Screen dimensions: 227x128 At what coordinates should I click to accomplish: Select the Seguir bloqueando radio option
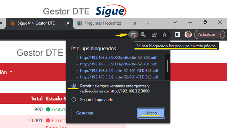point(74,99)
